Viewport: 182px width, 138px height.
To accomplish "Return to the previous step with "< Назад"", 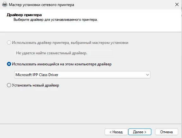I will tap(116, 132).
